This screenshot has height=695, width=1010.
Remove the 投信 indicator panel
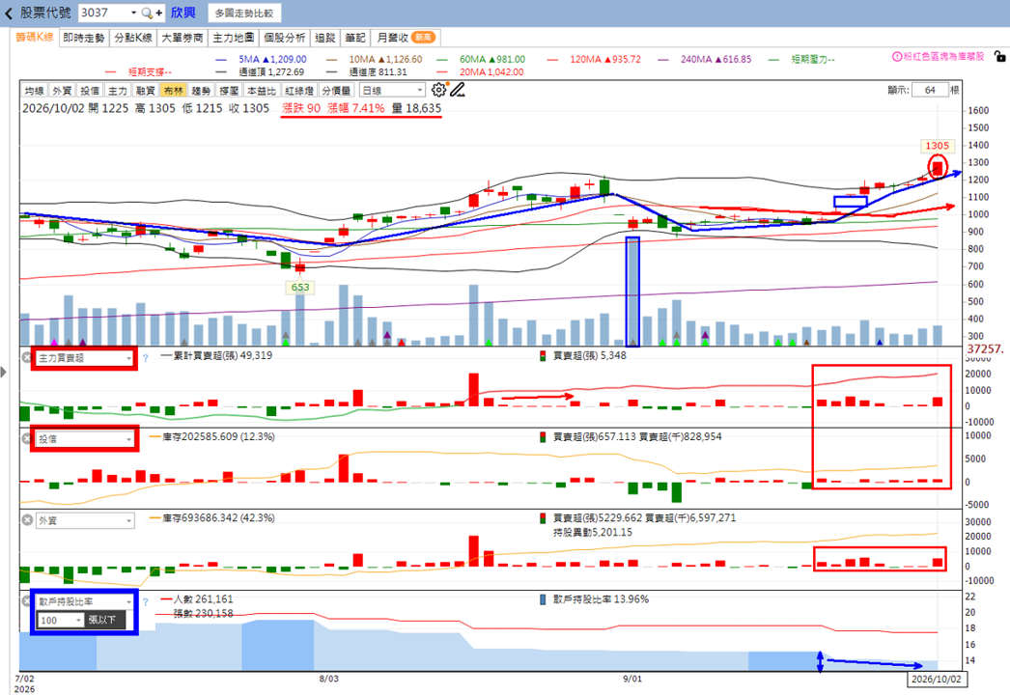27,438
